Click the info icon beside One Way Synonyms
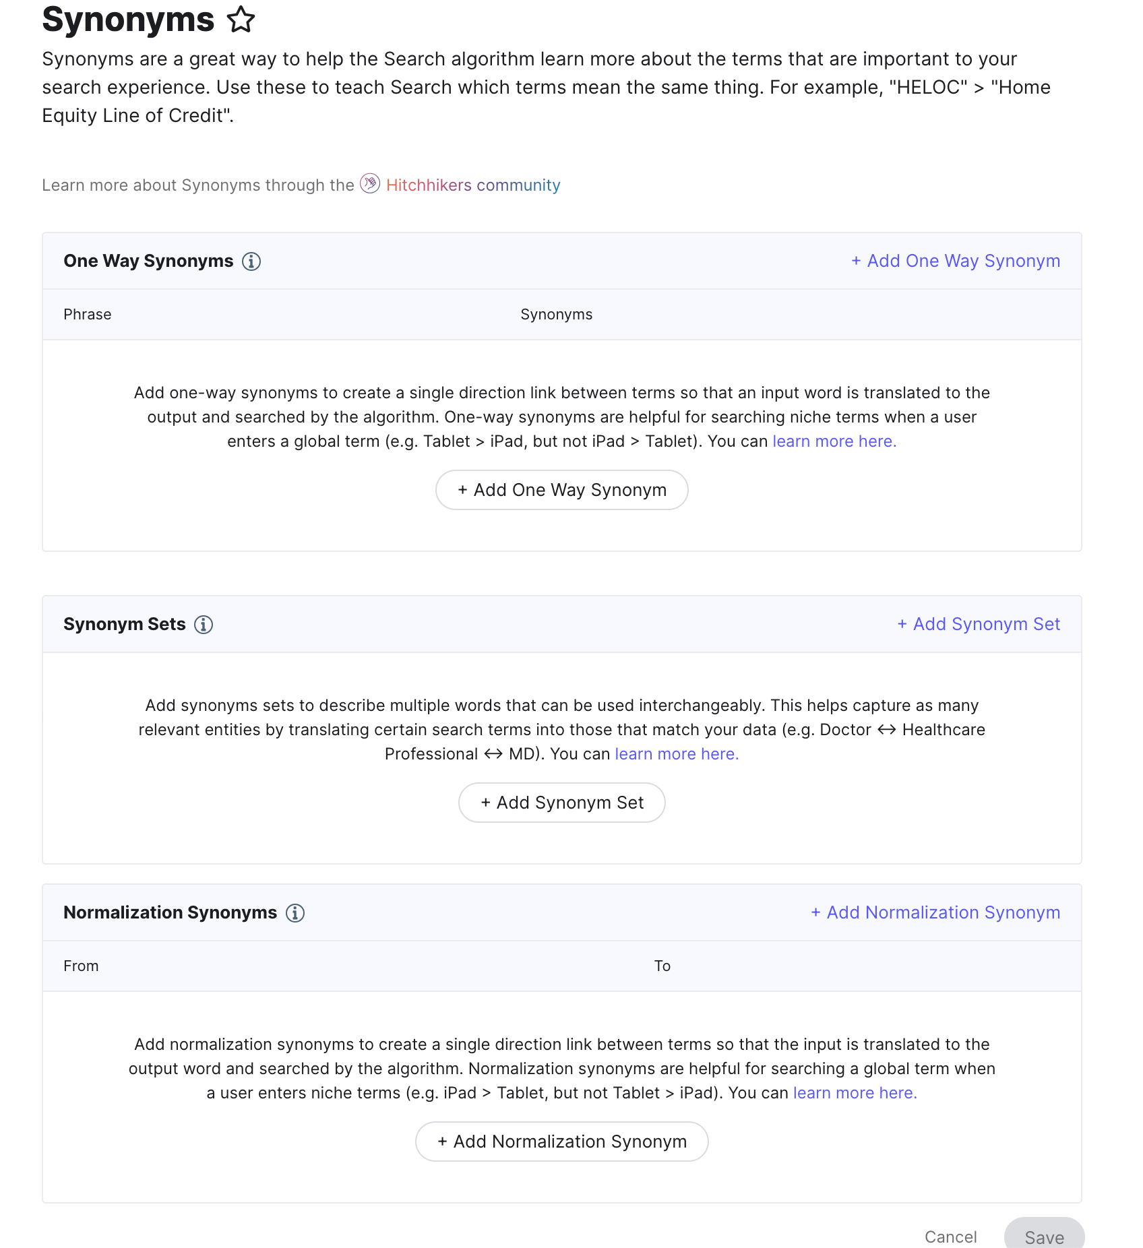 251,261
